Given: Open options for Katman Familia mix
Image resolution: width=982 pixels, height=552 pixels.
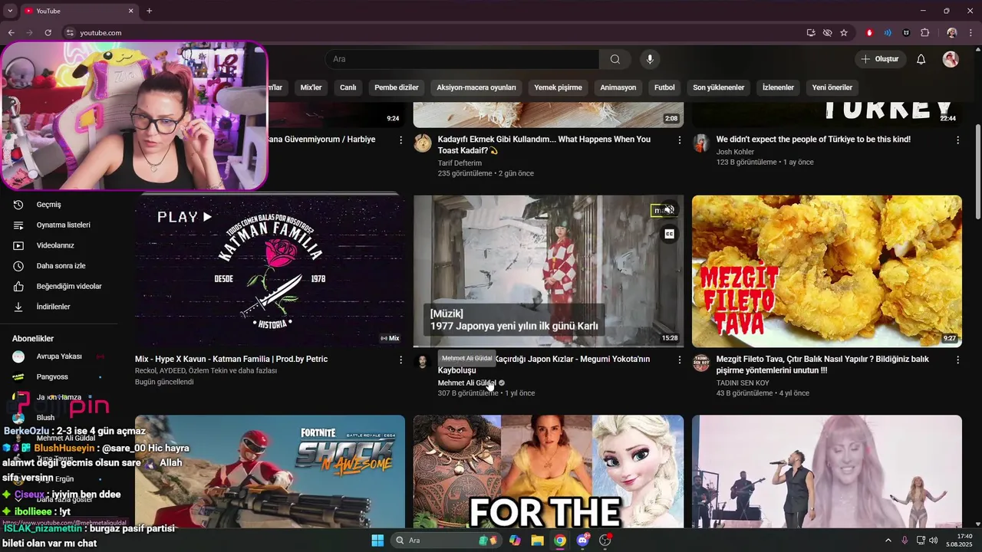Looking at the screenshot, I should 400,360.
